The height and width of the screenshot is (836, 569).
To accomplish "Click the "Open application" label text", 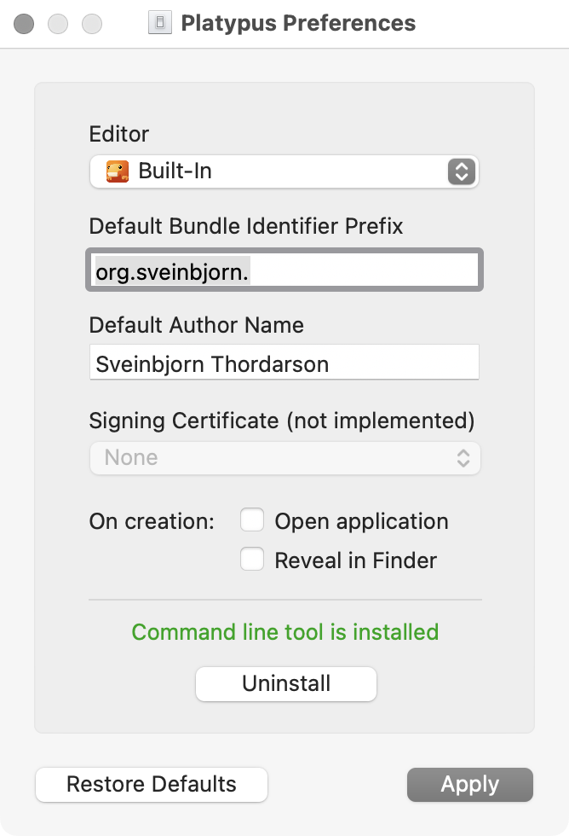I will [361, 521].
